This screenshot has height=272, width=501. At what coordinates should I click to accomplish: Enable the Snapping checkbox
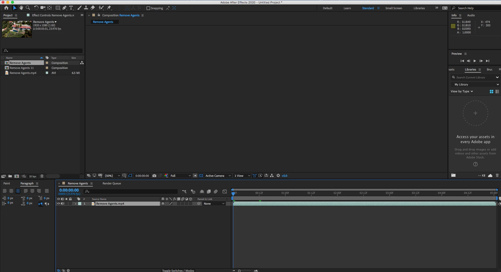(148, 8)
